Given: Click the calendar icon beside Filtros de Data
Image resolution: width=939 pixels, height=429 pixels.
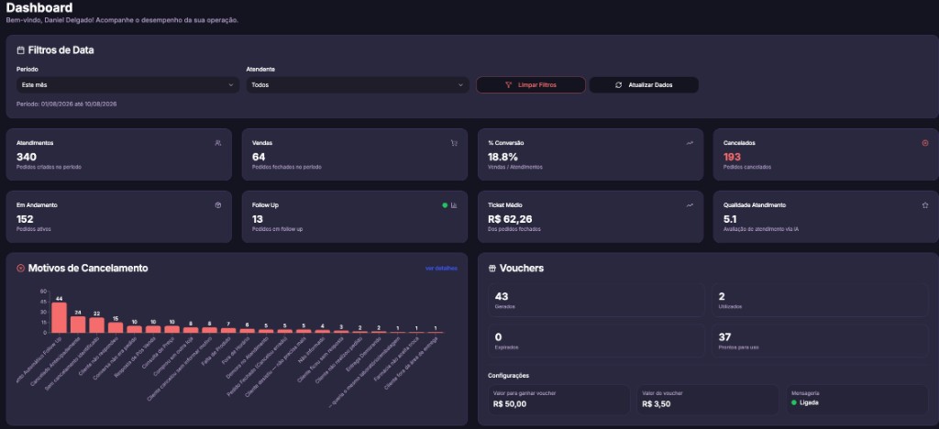Looking at the screenshot, I should pyautogui.click(x=20, y=50).
